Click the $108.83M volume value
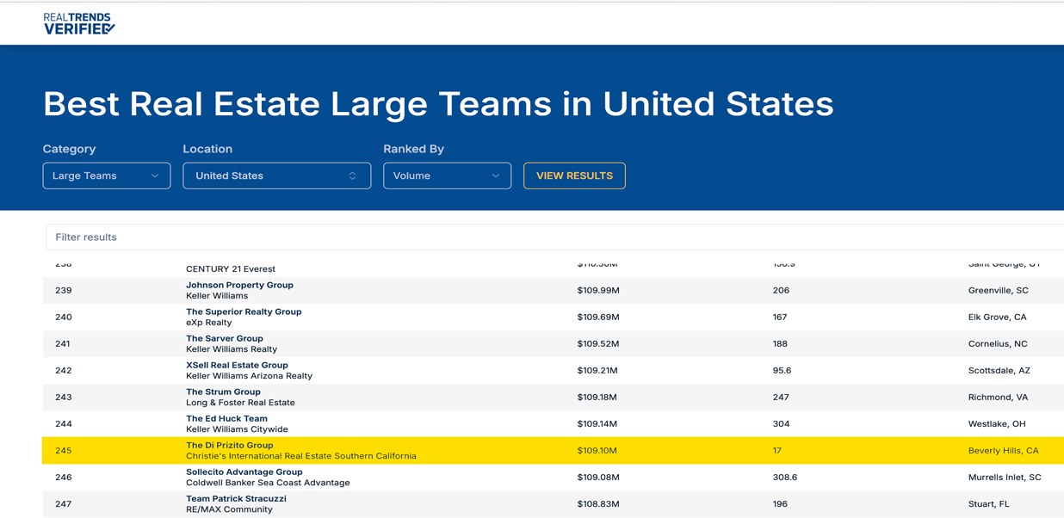Viewport: 1064px width, 518px height. [598, 504]
